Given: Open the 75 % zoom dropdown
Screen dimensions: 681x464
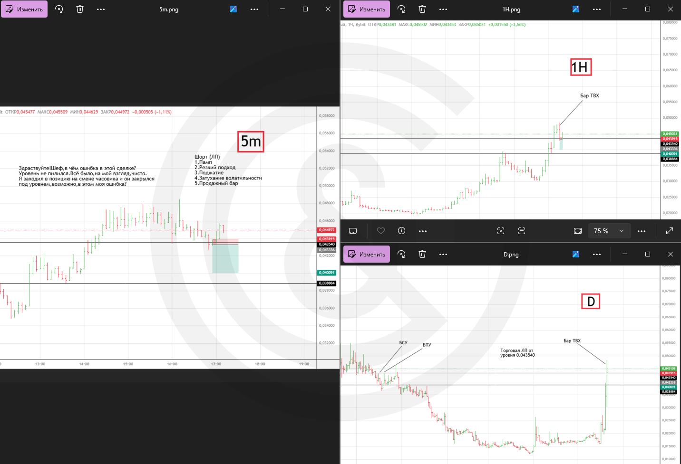Looking at the screenshot, I should pos(610,231).
